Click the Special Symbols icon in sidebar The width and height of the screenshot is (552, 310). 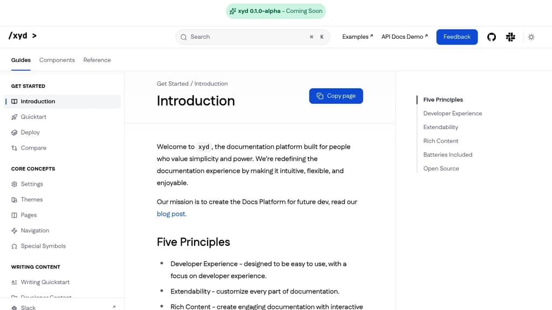point(13,246)
